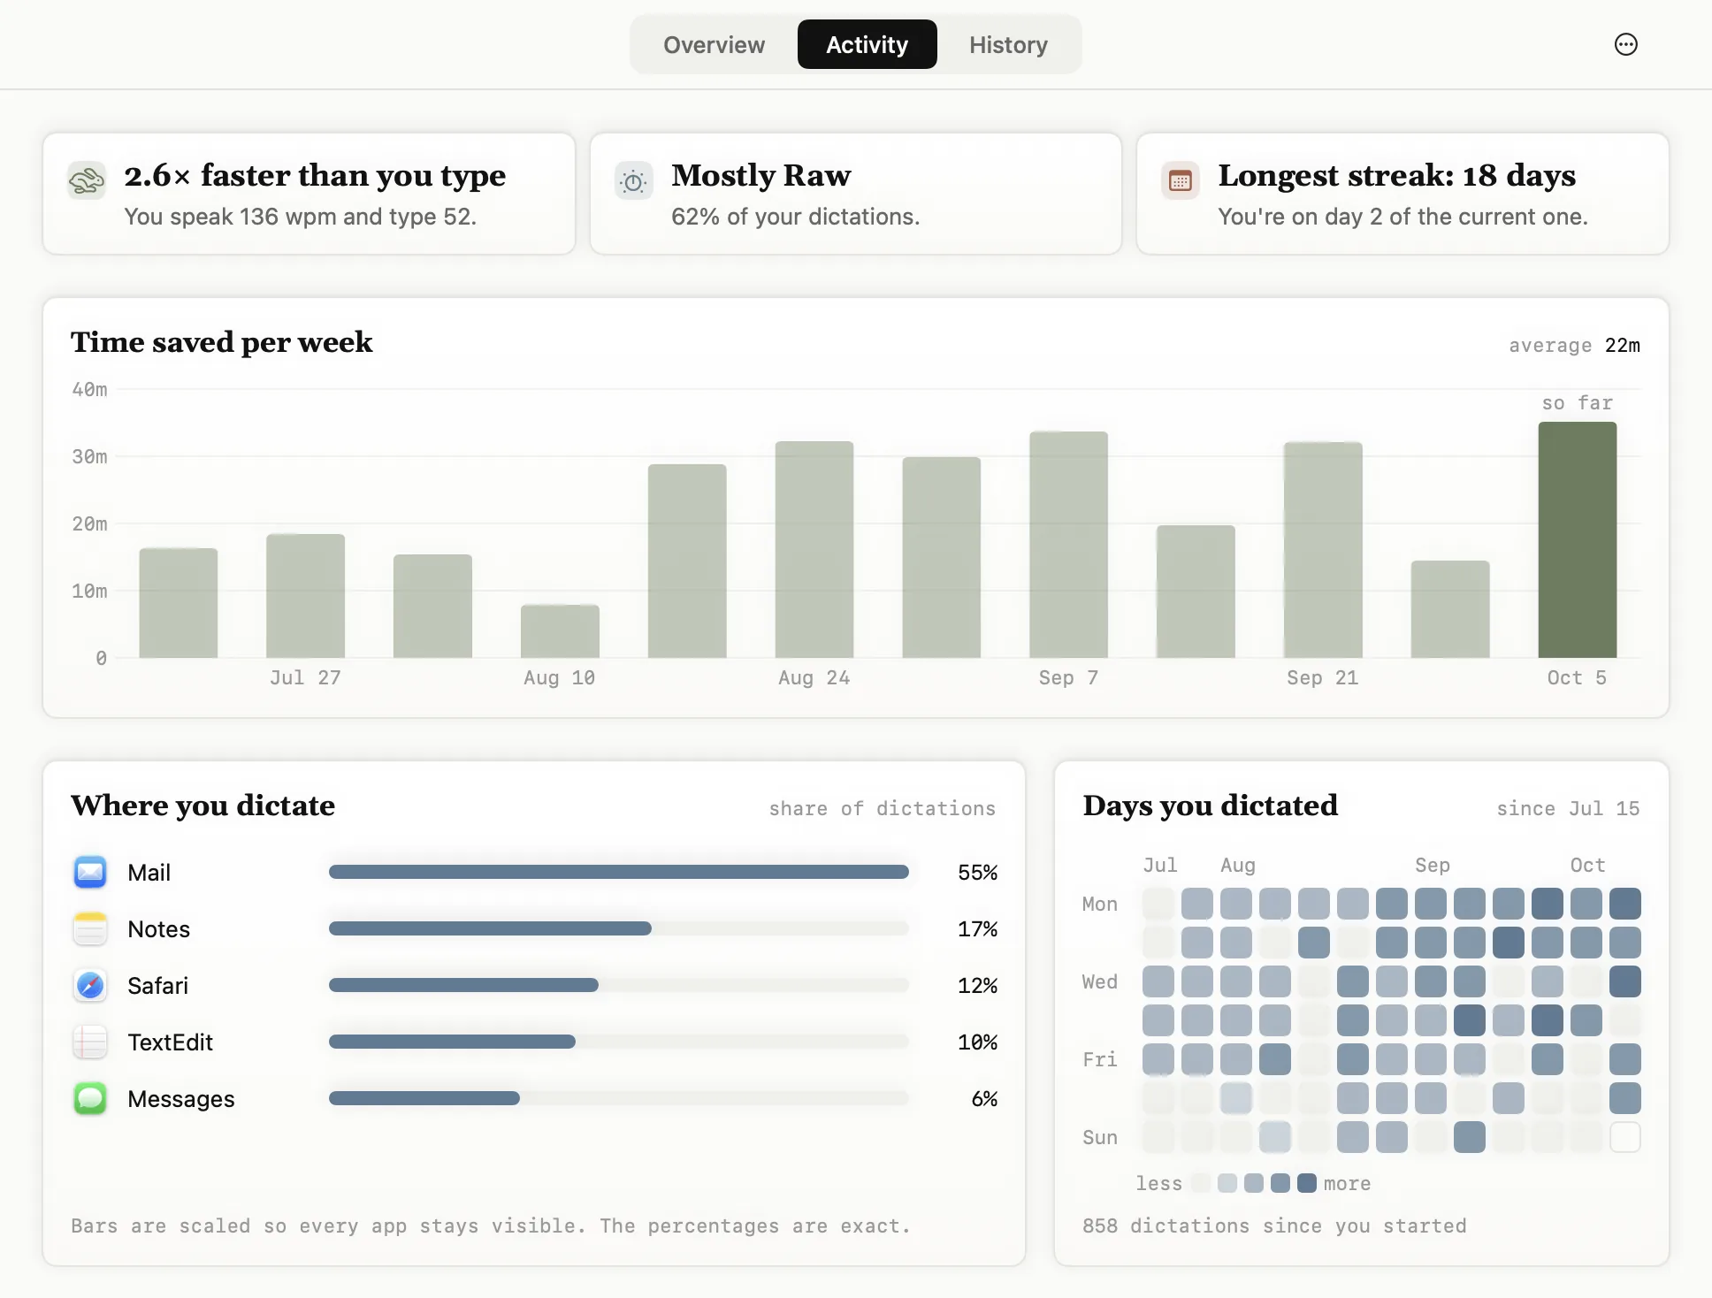Viewport: 1712px width, 1298px height.
Task: Click the 'so far' label above last bar
Action: [x=1577, y=403]
